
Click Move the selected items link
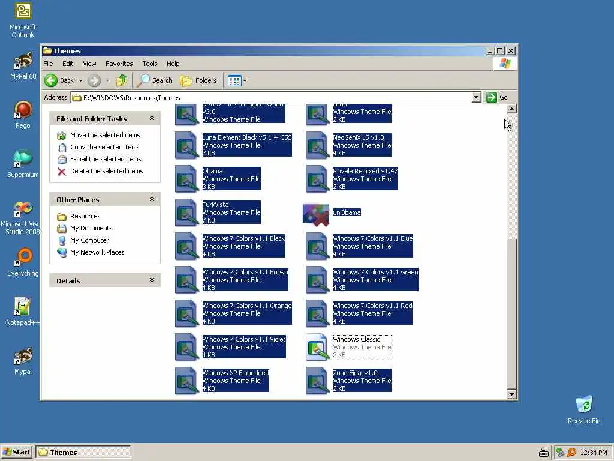tap(105, 135)
